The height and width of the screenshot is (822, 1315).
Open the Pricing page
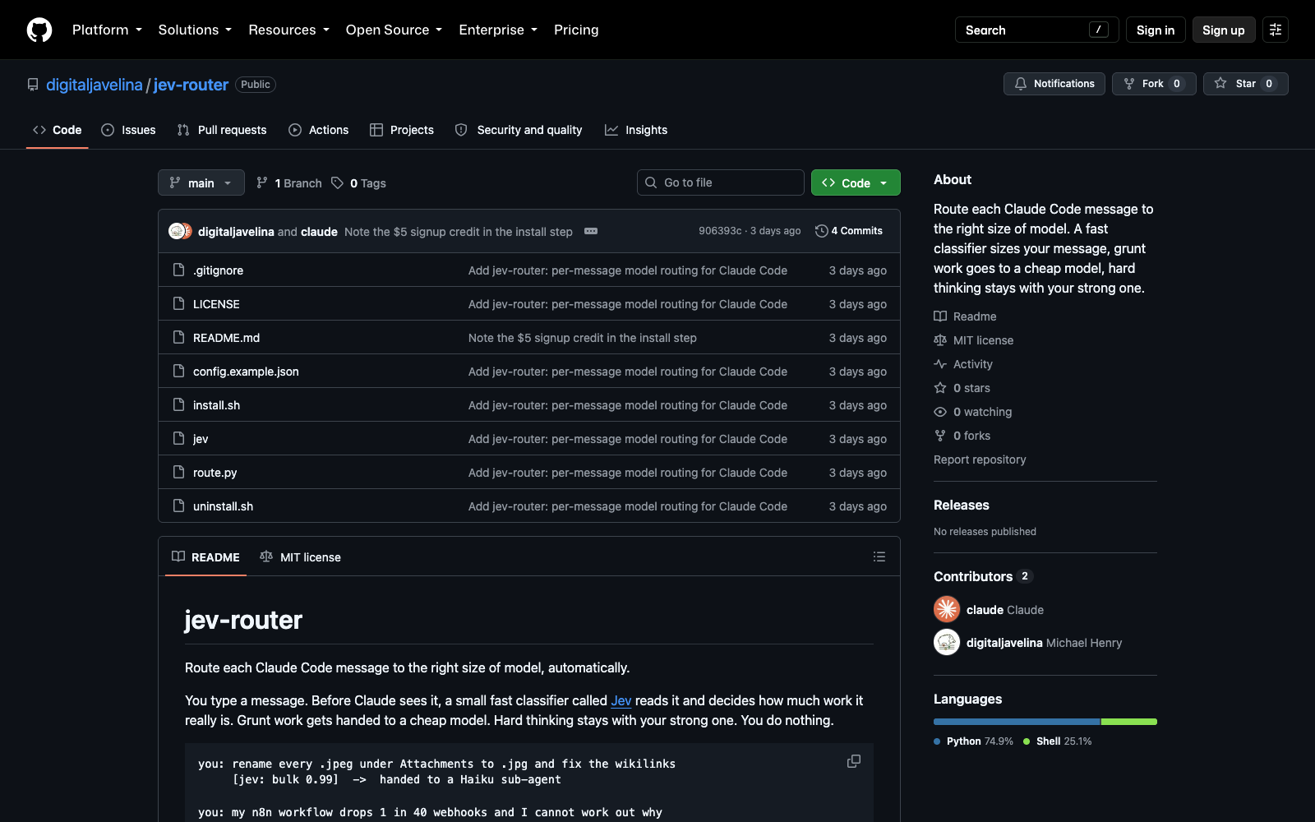tap(576, 30)
